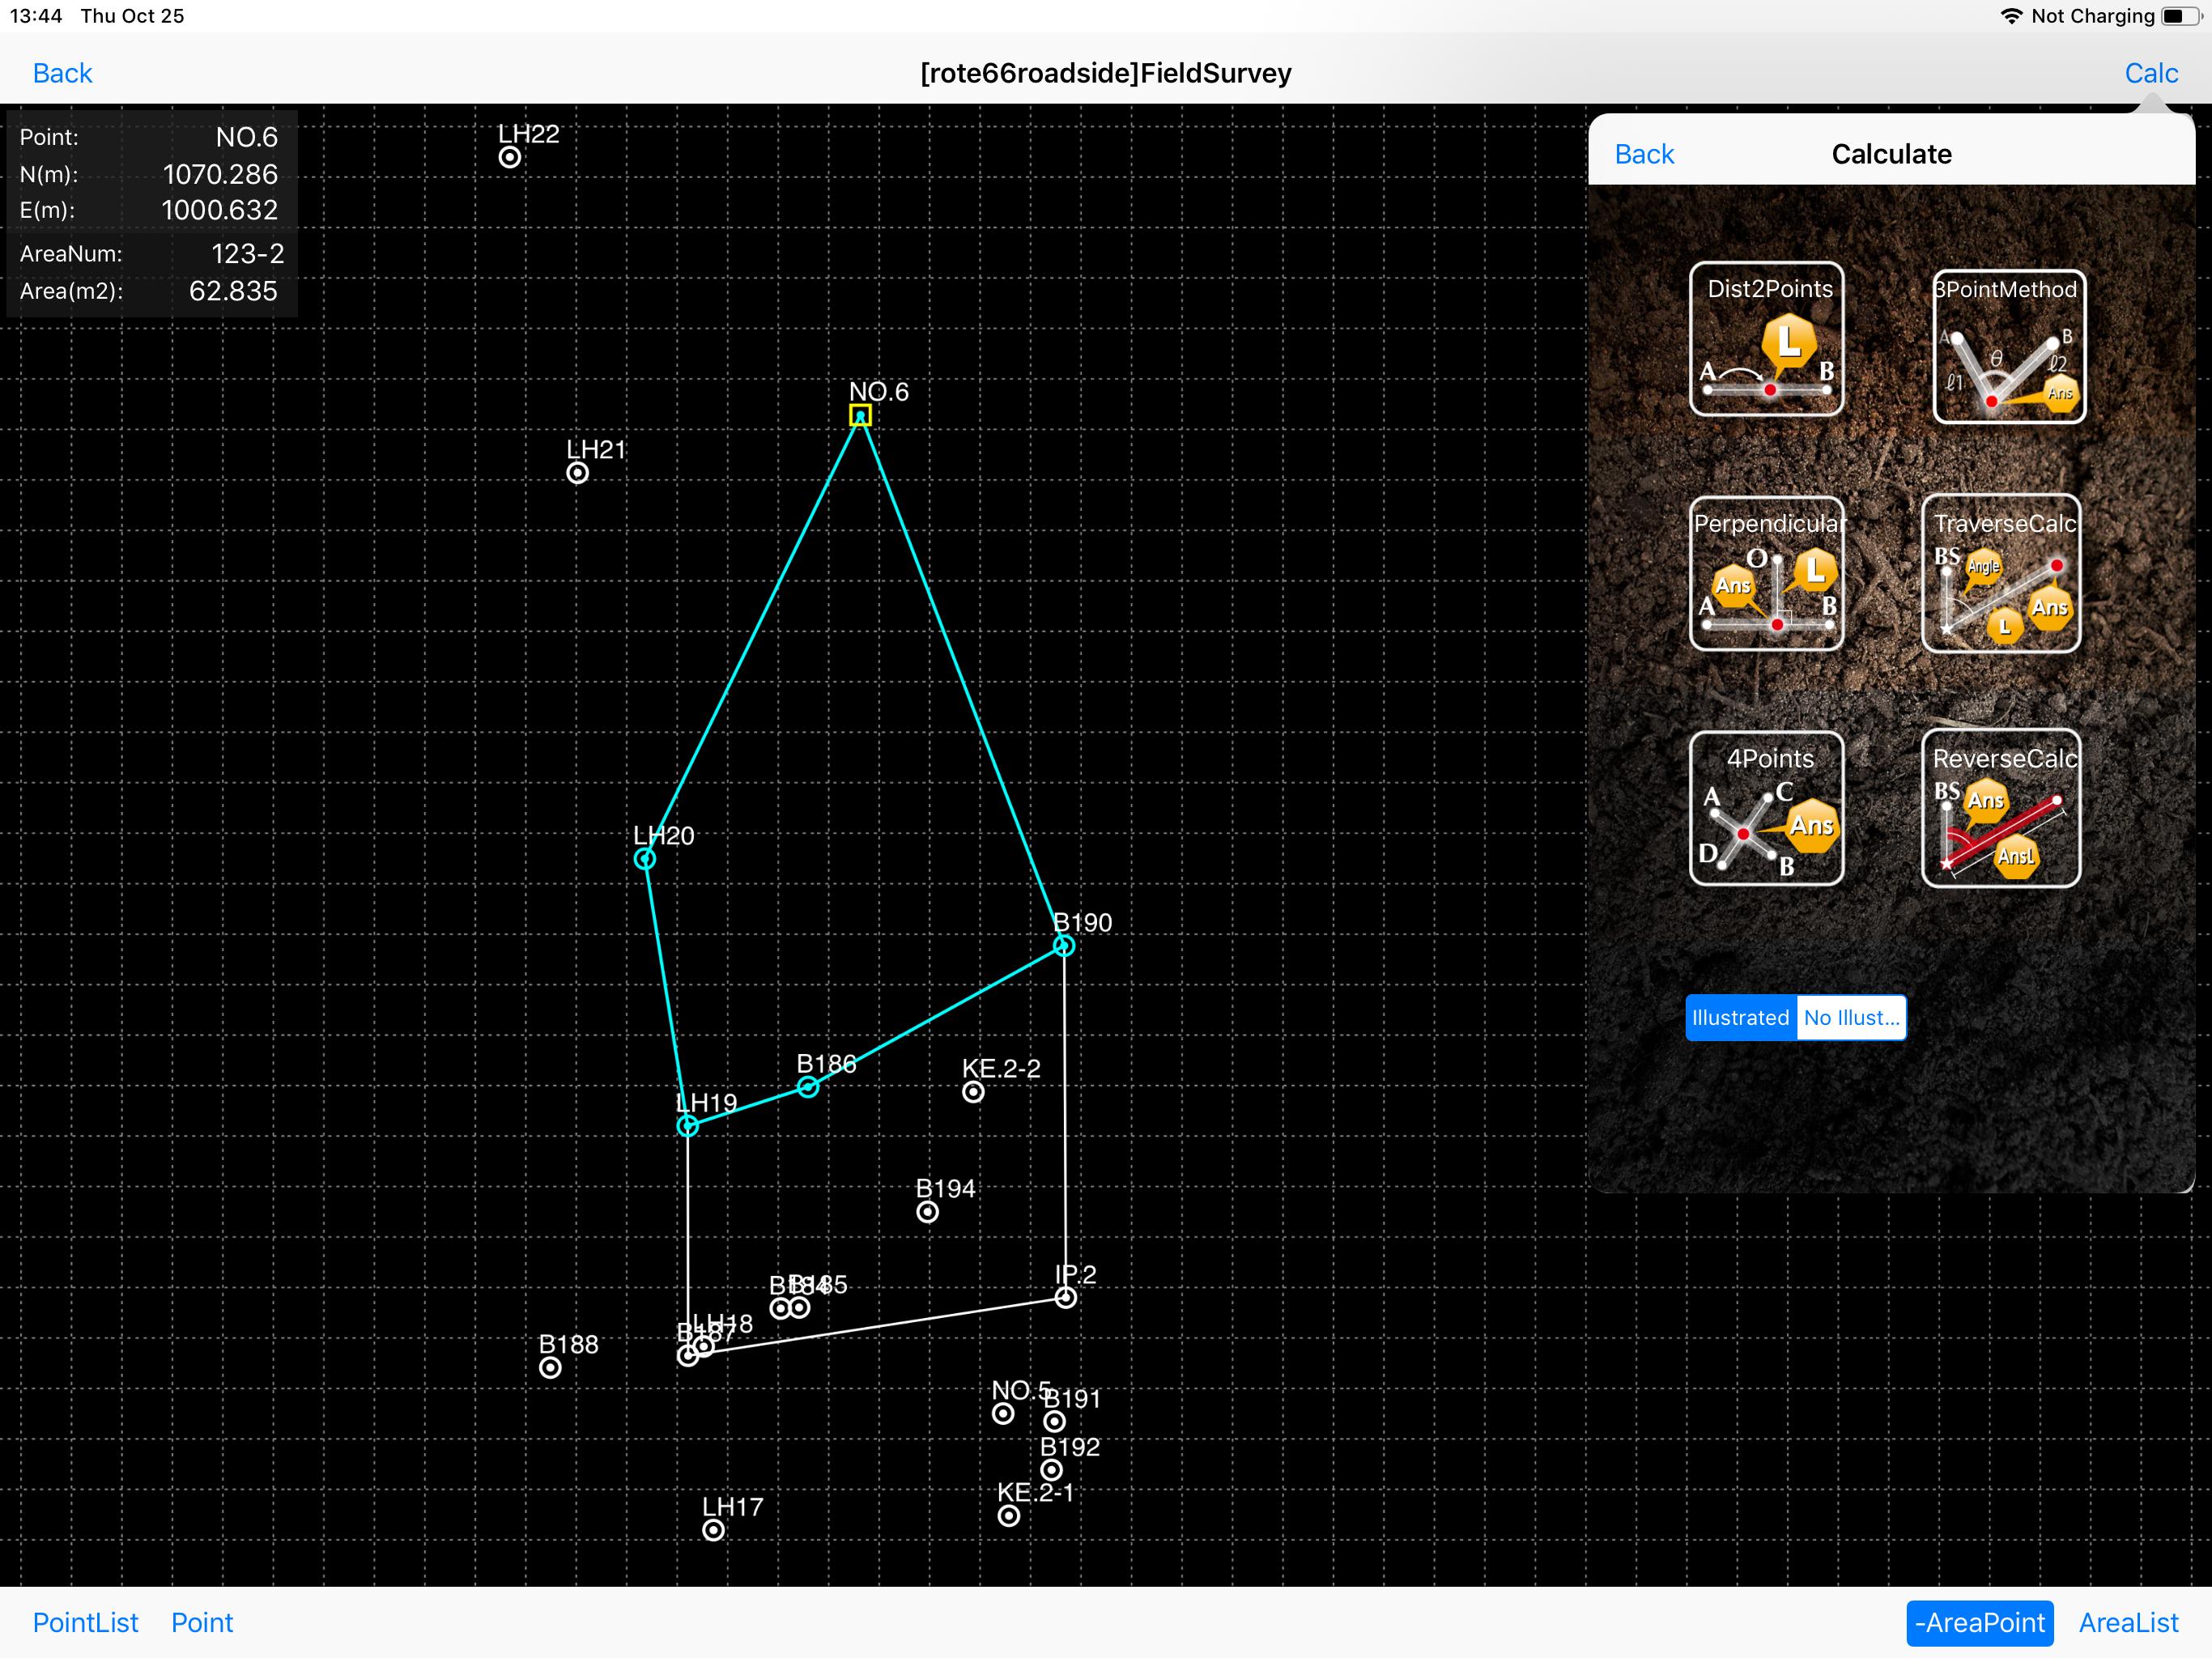Tap the Point name NO.6 in info panel
This screenshot has height=1658, width=2212.
(247, 137)
